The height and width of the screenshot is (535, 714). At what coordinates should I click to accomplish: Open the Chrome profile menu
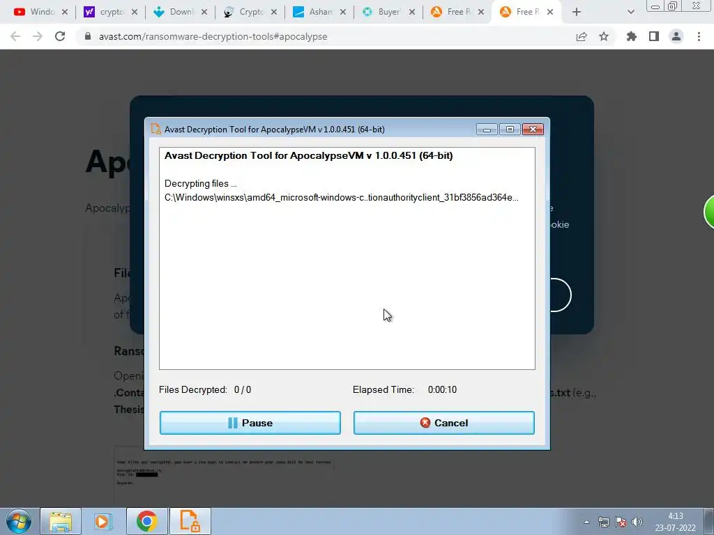(676, 36)
